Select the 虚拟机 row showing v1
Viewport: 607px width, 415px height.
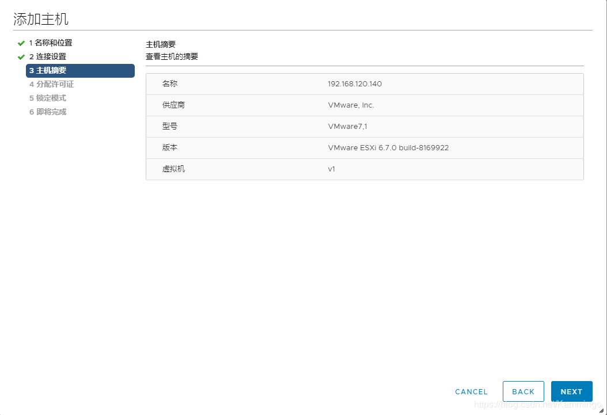pos(365,169)
